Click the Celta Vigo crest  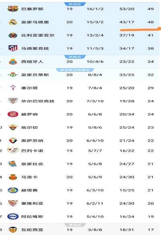pos(13,88)
